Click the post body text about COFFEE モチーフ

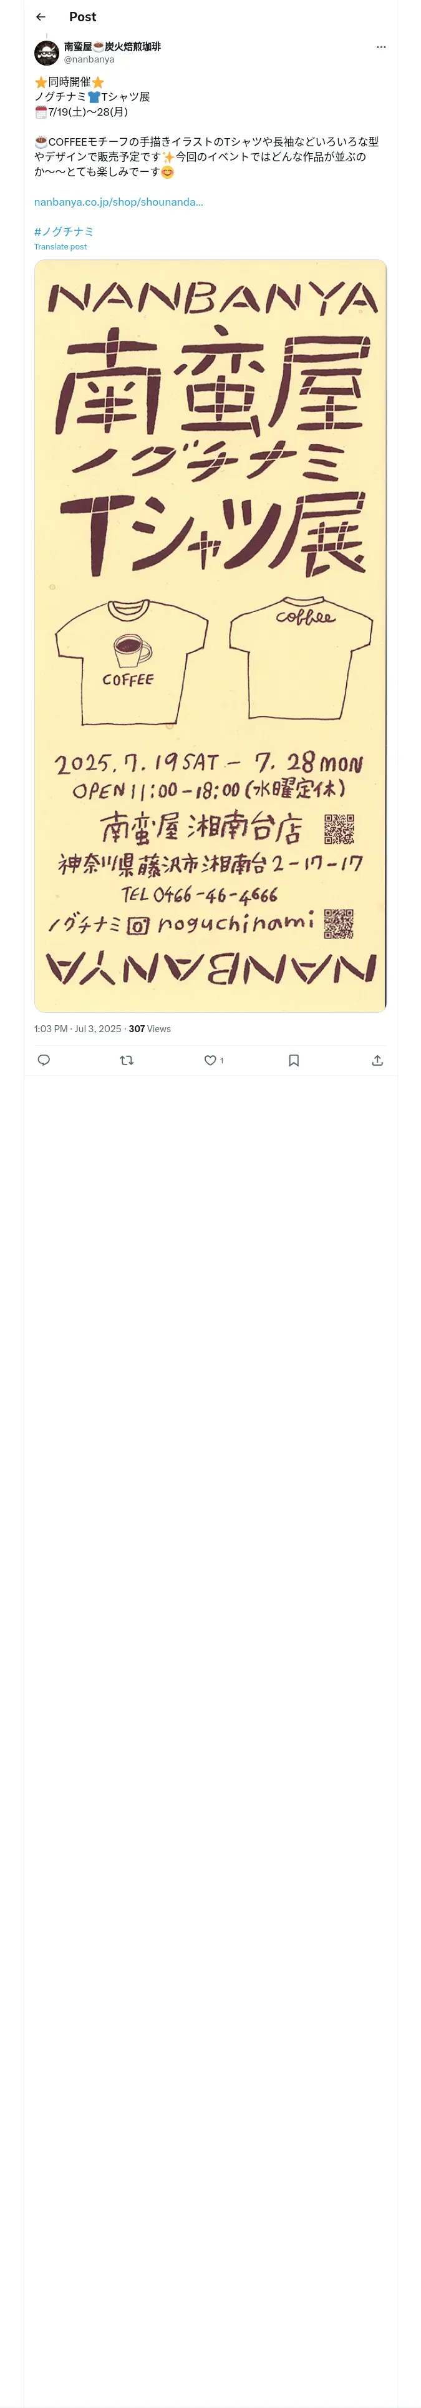pyautogui.click(x=206, y=156)
